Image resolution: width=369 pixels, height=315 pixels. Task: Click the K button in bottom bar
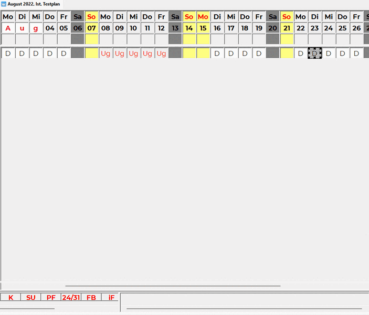point(10,298)
